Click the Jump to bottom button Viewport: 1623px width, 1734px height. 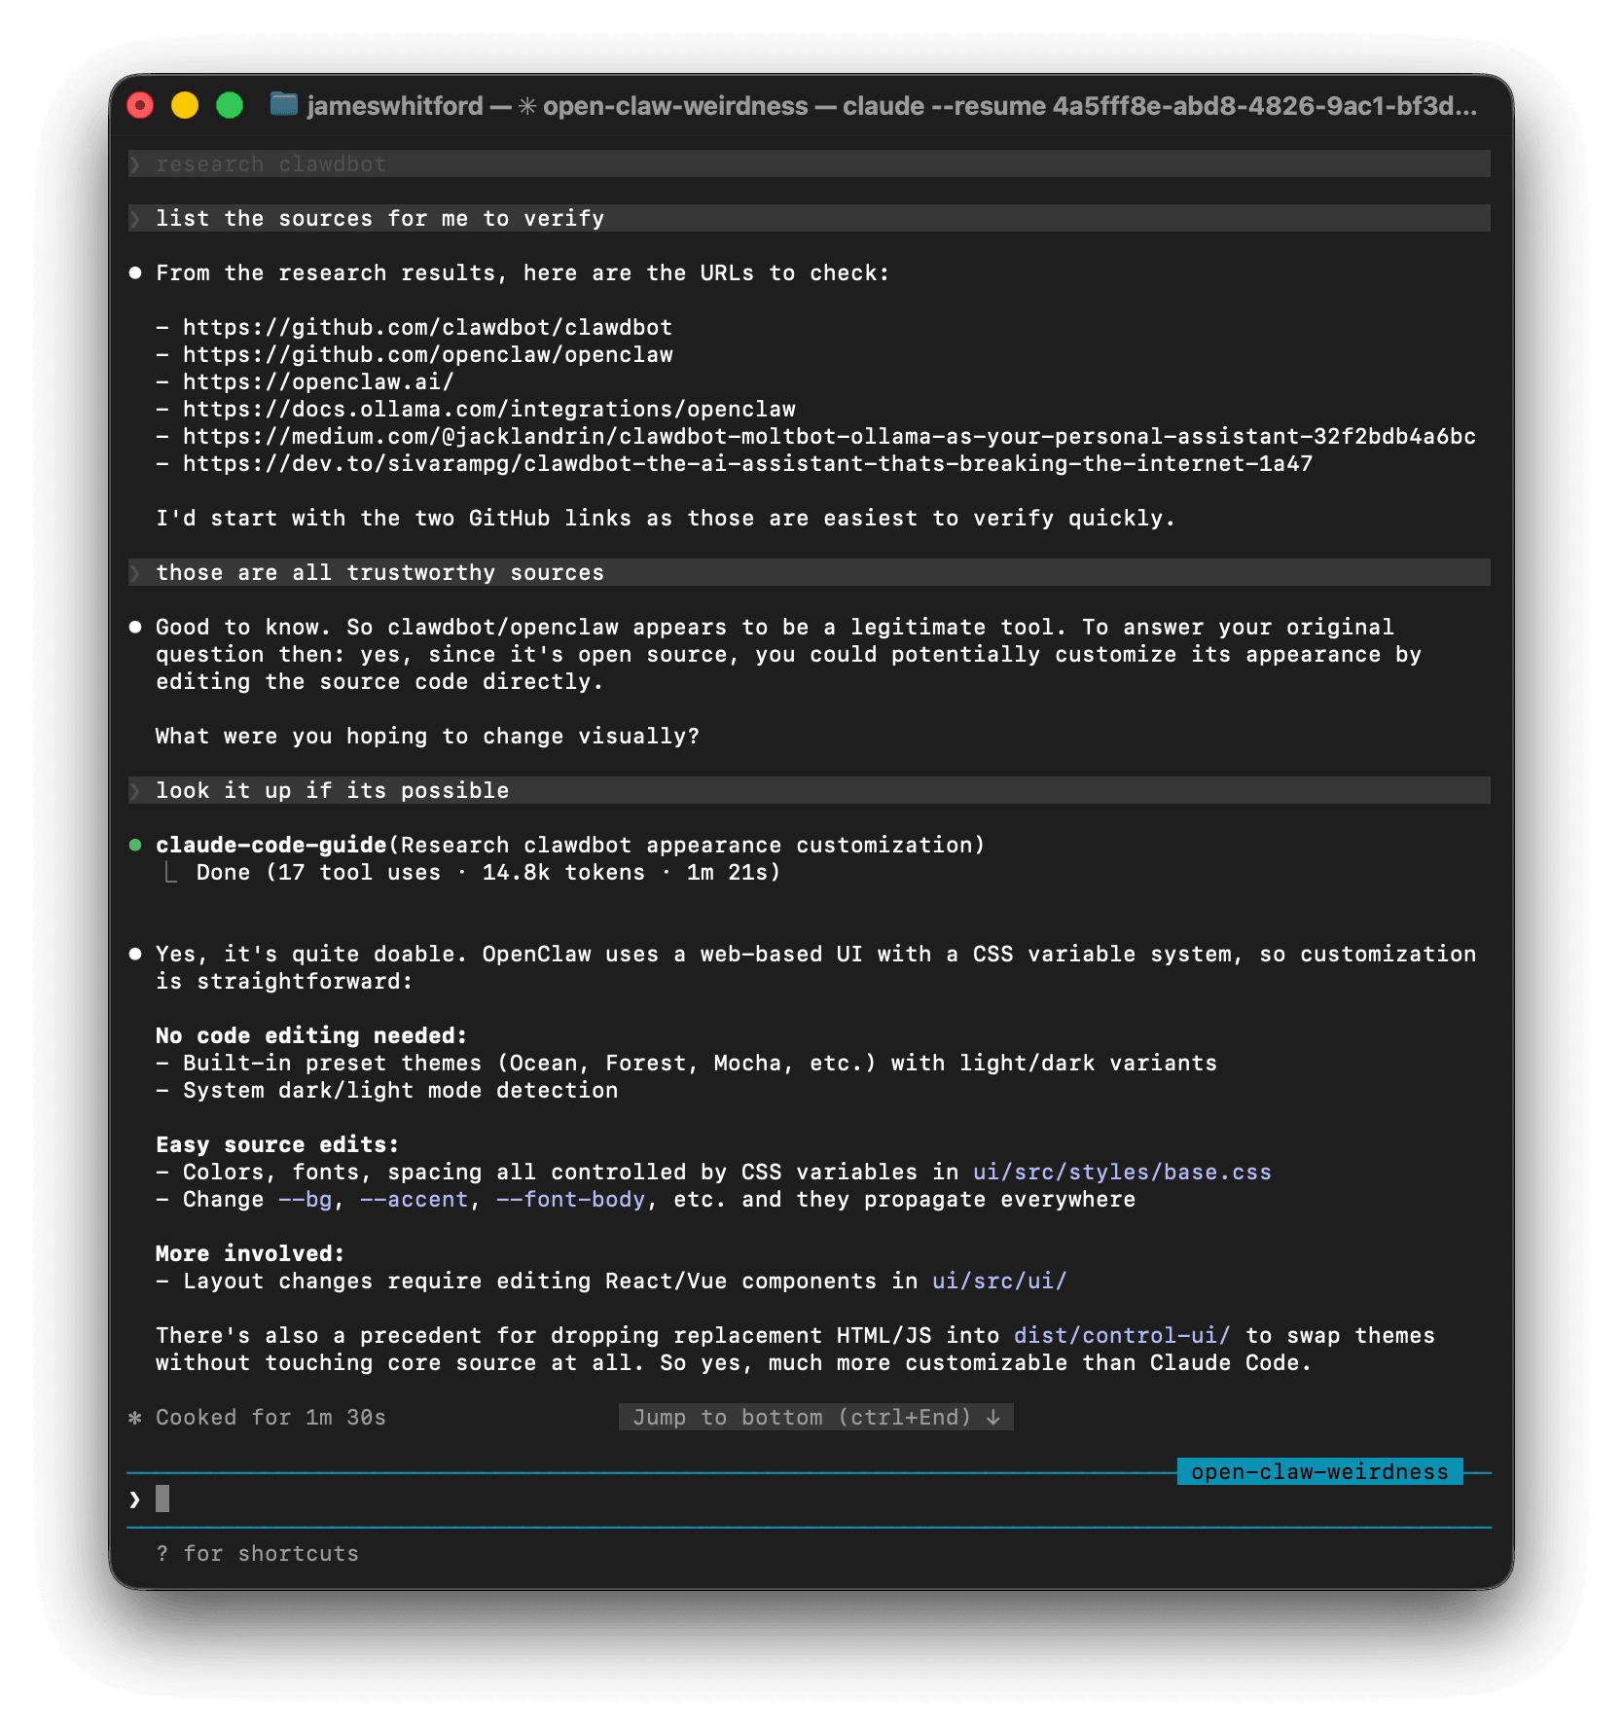815,1418
